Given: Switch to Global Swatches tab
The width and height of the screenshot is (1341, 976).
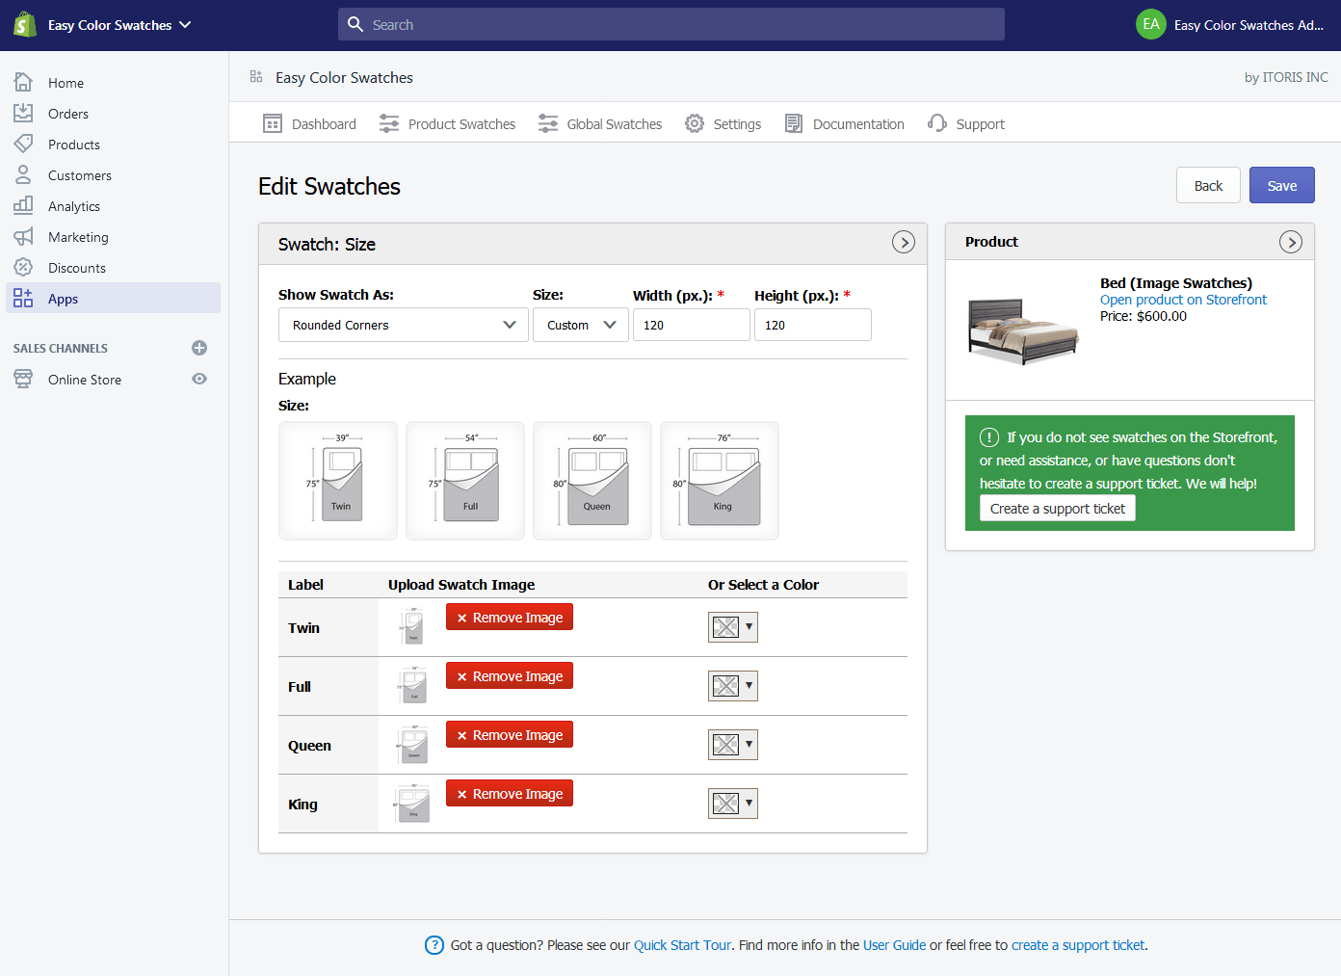Looking at the screenshot, I should 600,123.
